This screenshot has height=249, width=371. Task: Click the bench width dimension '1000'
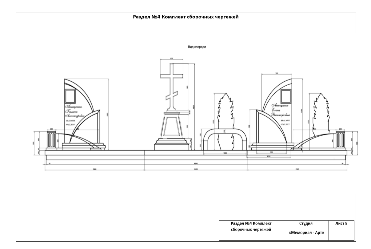(x=225, y=152)
